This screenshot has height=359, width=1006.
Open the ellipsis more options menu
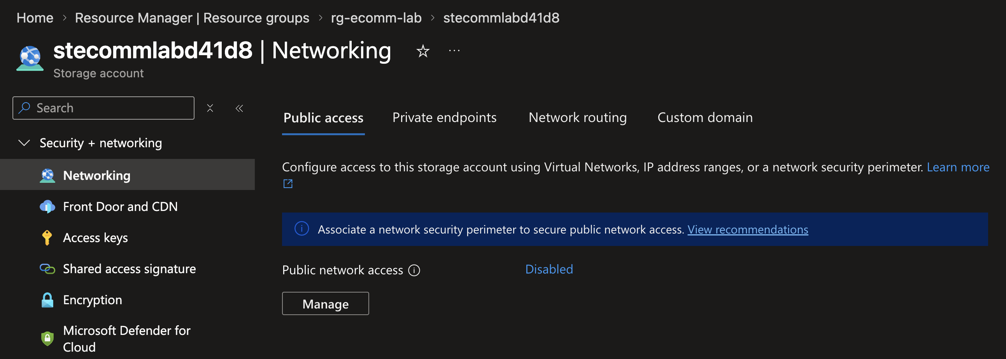tap(454, 51)
